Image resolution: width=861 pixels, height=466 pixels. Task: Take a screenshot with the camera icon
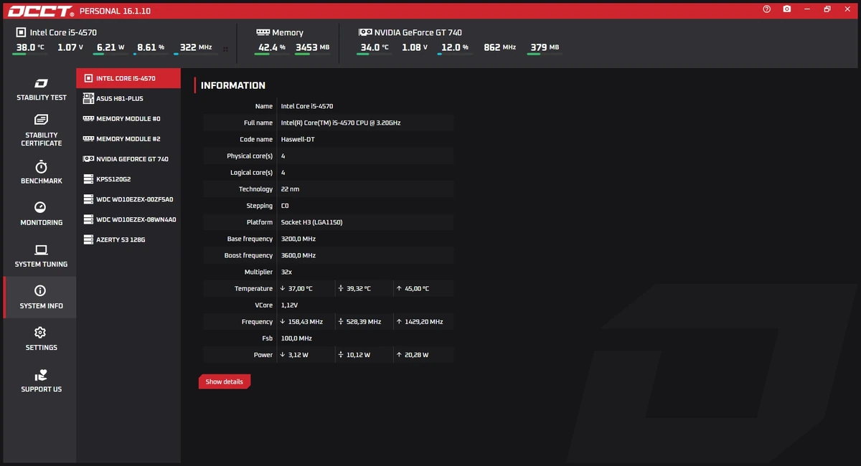pos(787,9)
